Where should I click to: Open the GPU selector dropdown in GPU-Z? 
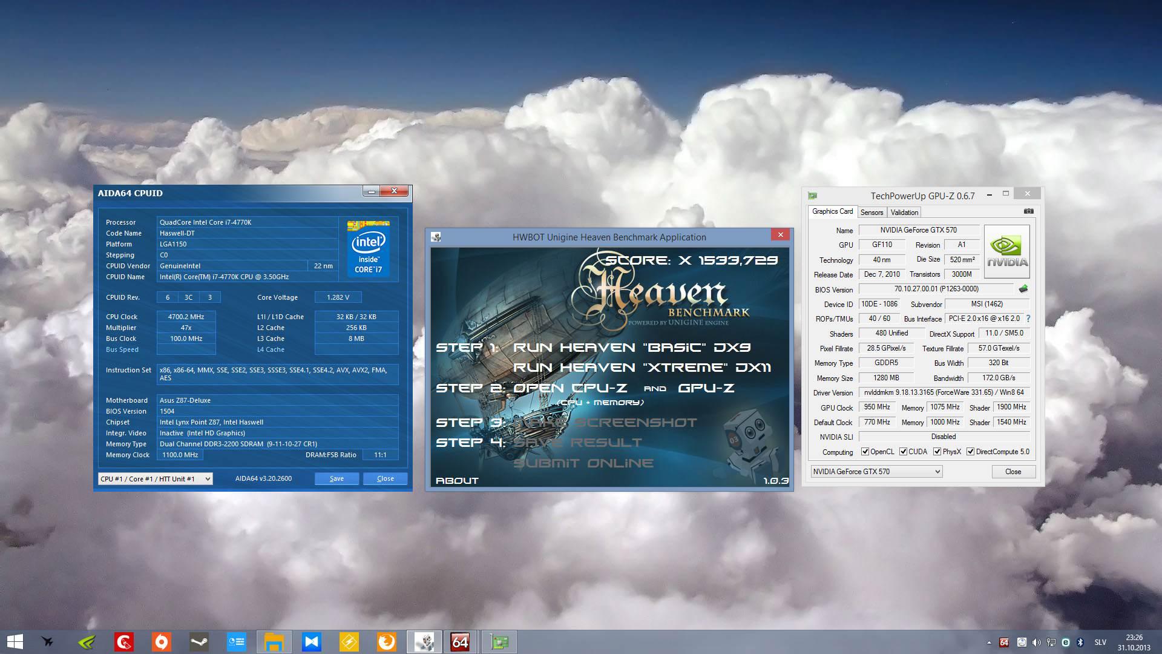pos(876,472)
